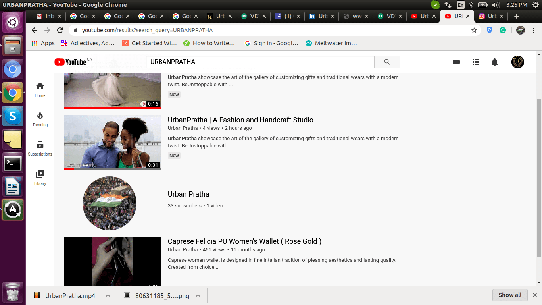The height and width of the screenshot is (305, 542).
Task: Switch to the Facebook tab
Action: pyautogui.click(x=288, y=16)
